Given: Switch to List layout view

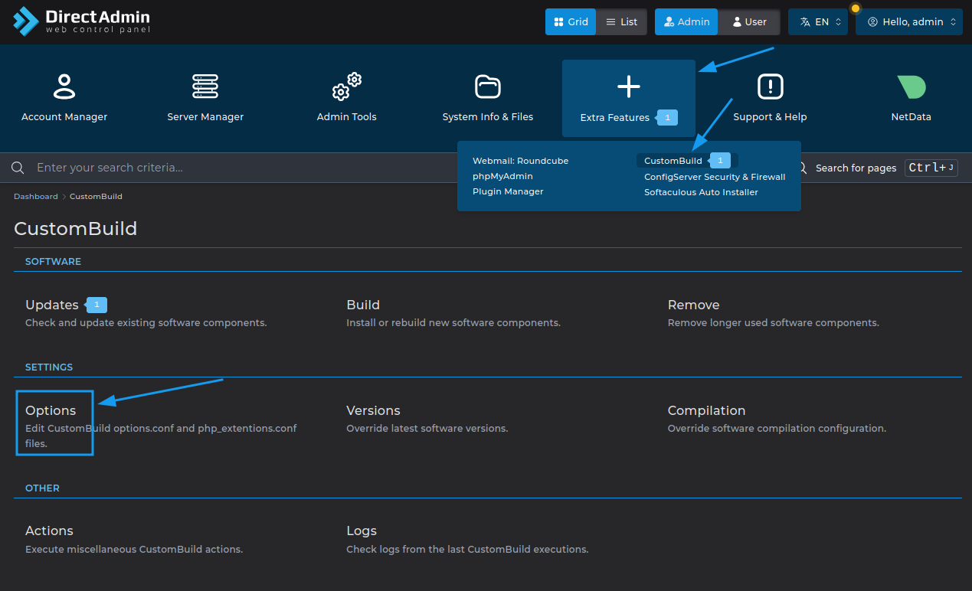Looking at the screenshot, I should 621,22.
